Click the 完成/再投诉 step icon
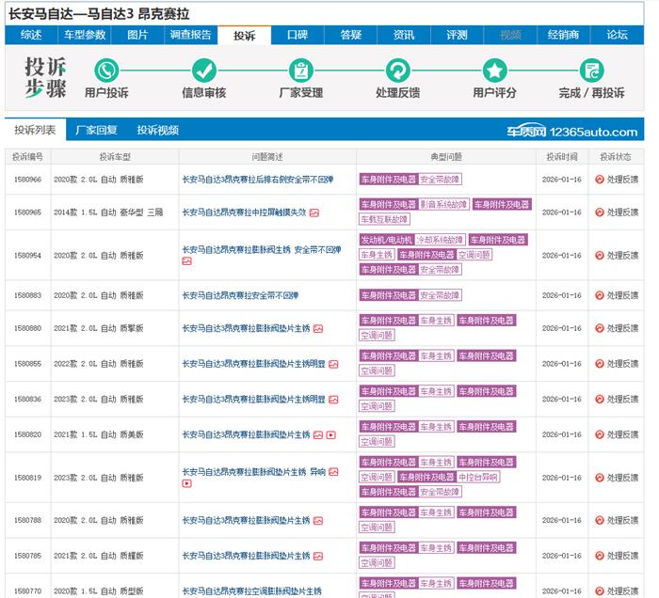 [592, 71]
